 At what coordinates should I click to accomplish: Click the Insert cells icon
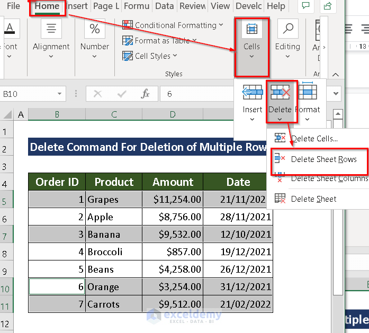[253, 93]
